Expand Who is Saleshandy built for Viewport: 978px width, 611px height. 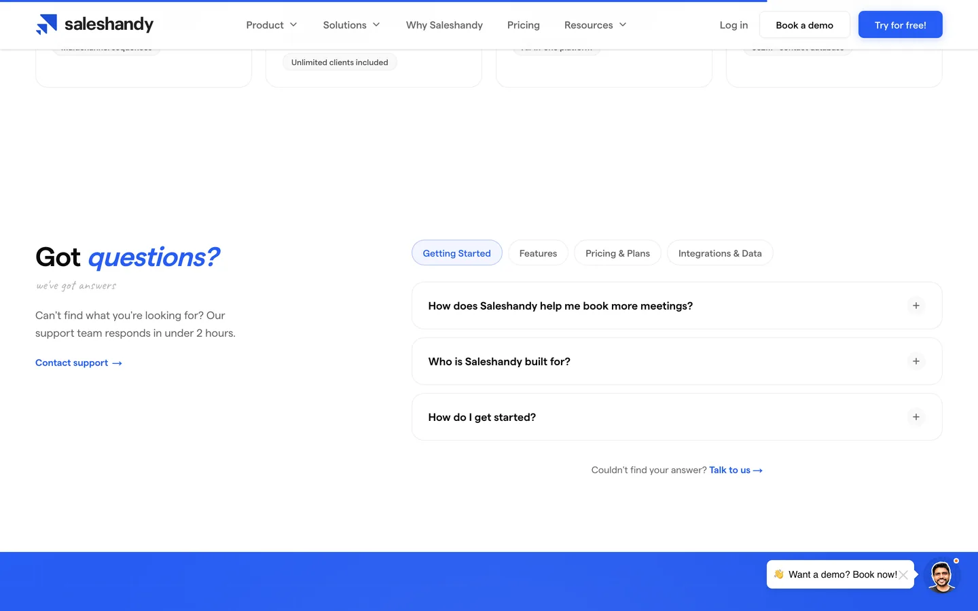(677, 362)
